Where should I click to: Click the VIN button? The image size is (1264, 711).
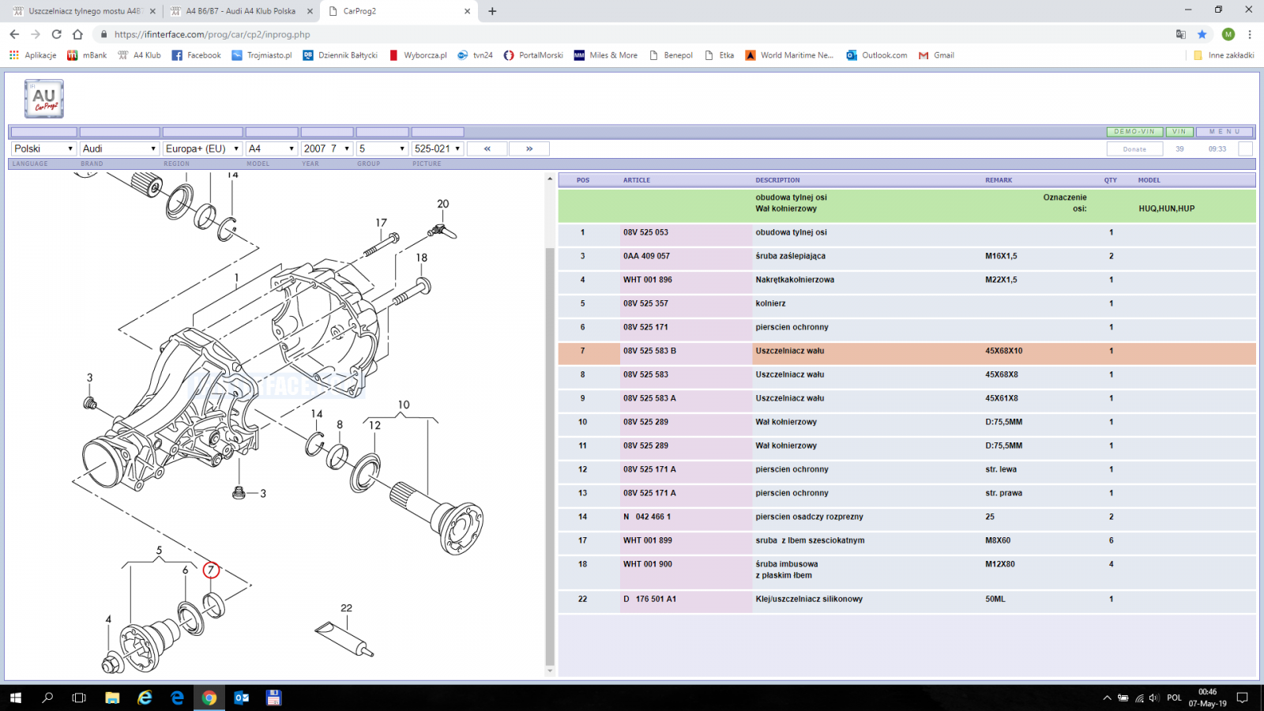(1179, 132)
